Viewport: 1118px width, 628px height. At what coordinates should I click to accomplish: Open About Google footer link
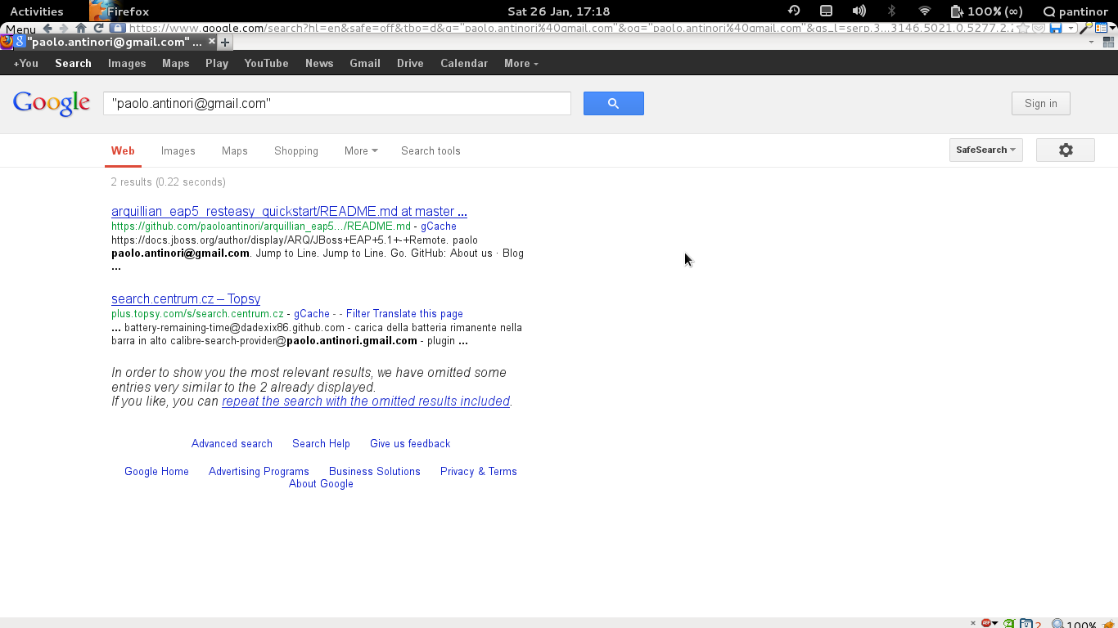pos(321,483)
